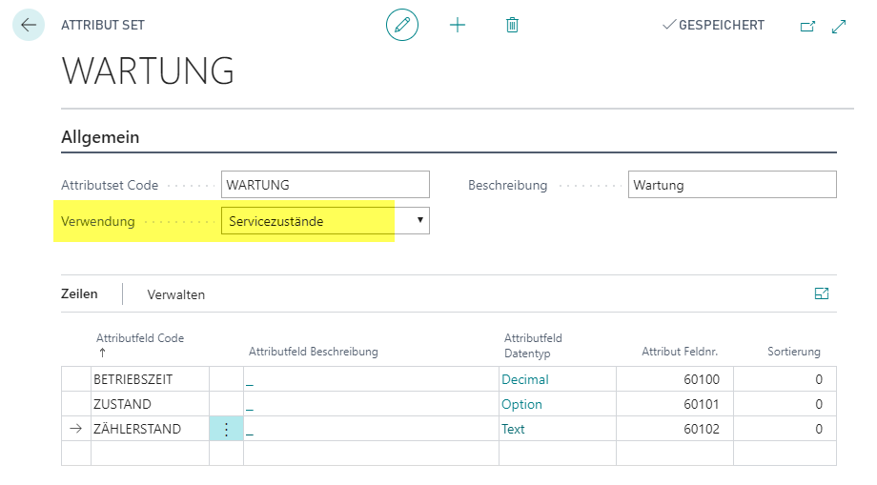This screenshot has width=877, height=485.
Task: Delete the record with trash icon
Action: click(512, 25)
